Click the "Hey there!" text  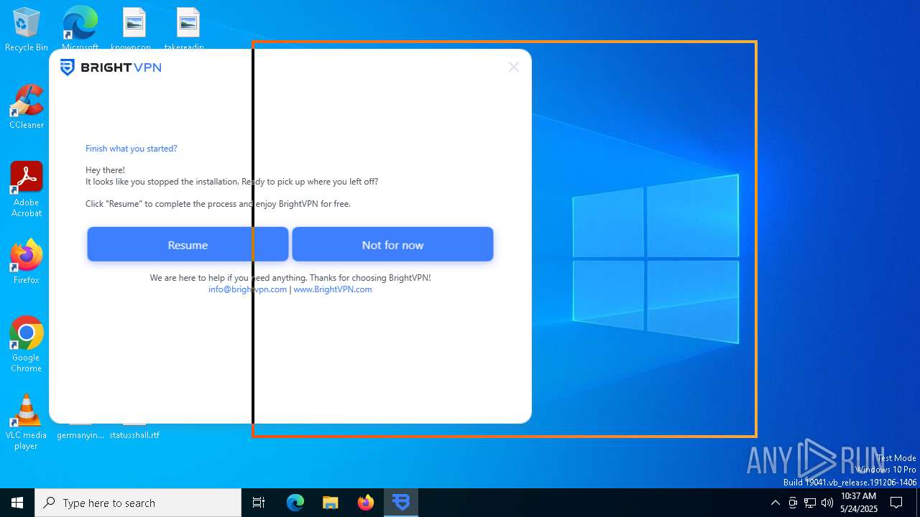click(105, 170)
